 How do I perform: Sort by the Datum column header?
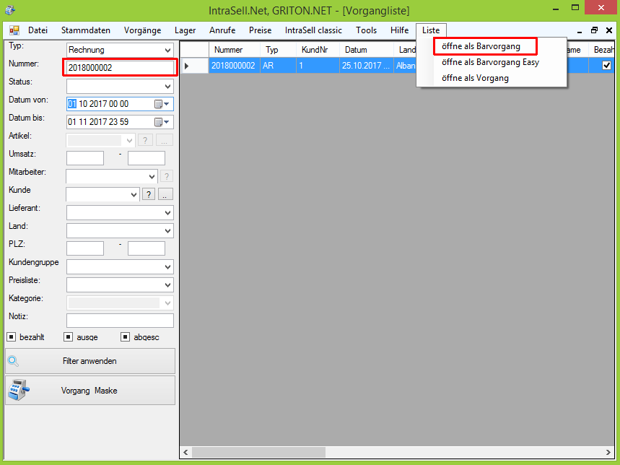[367, 50]
